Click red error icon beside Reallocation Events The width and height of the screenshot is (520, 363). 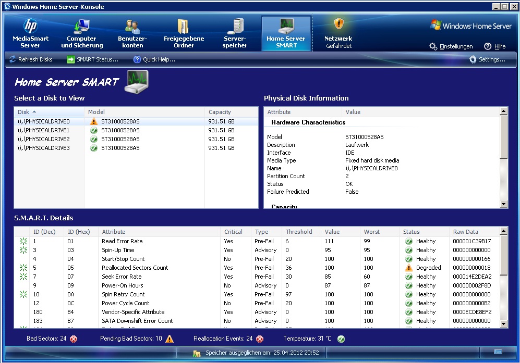pyautogui.click(x=260, y=339)
